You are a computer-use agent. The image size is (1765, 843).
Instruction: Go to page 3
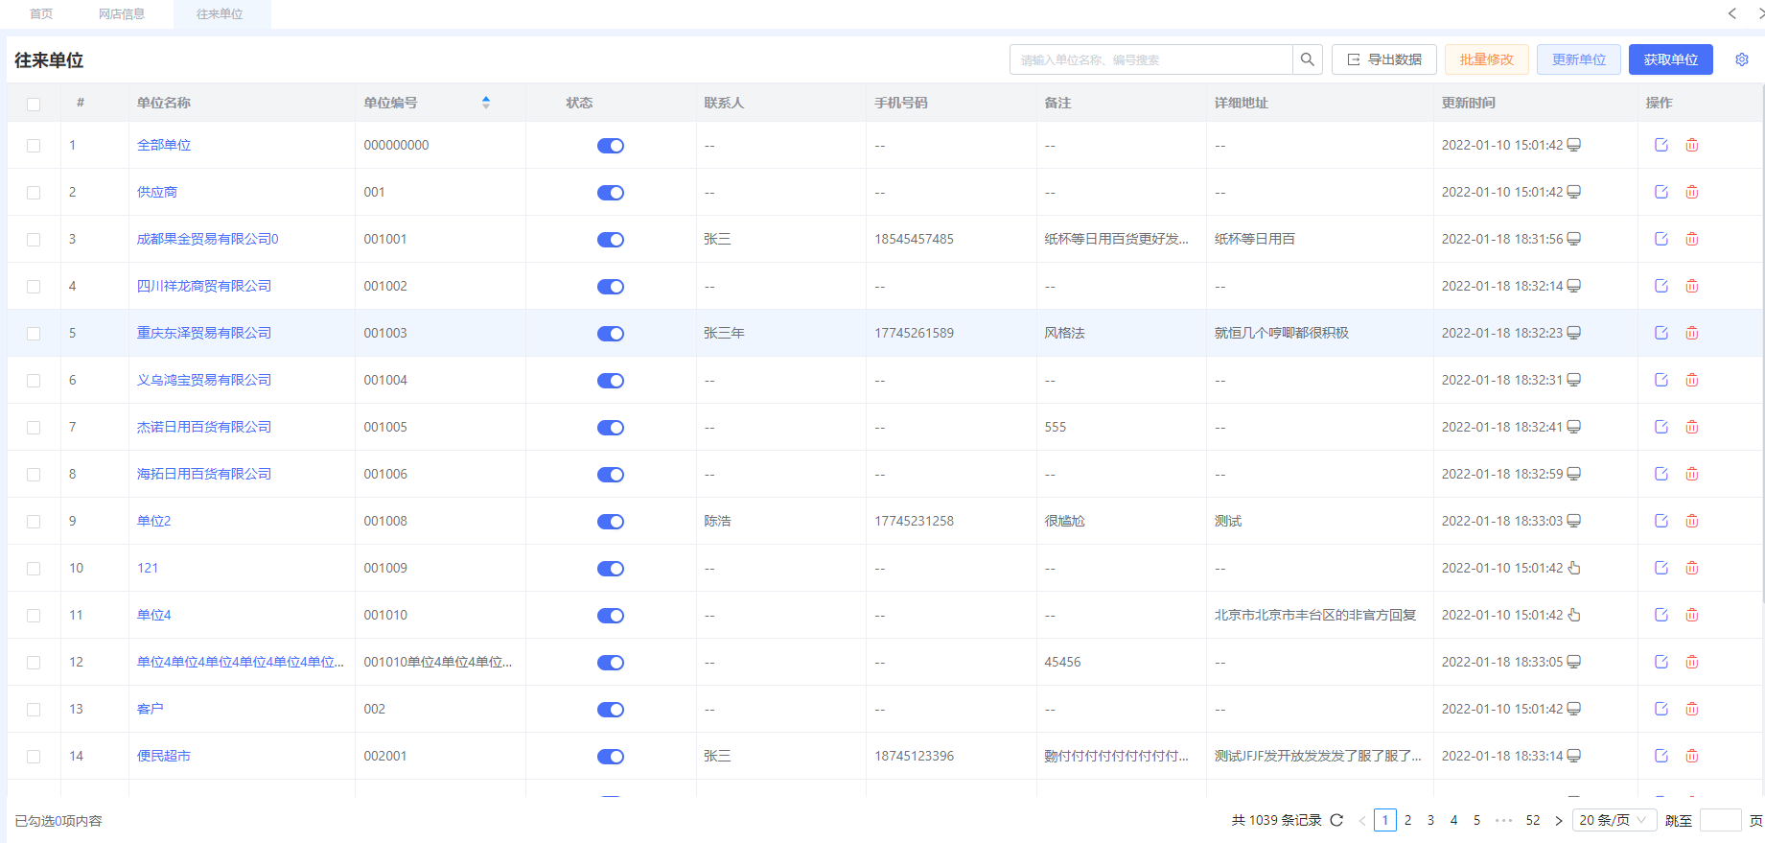pyautogui.click(x=1430, y=820)
